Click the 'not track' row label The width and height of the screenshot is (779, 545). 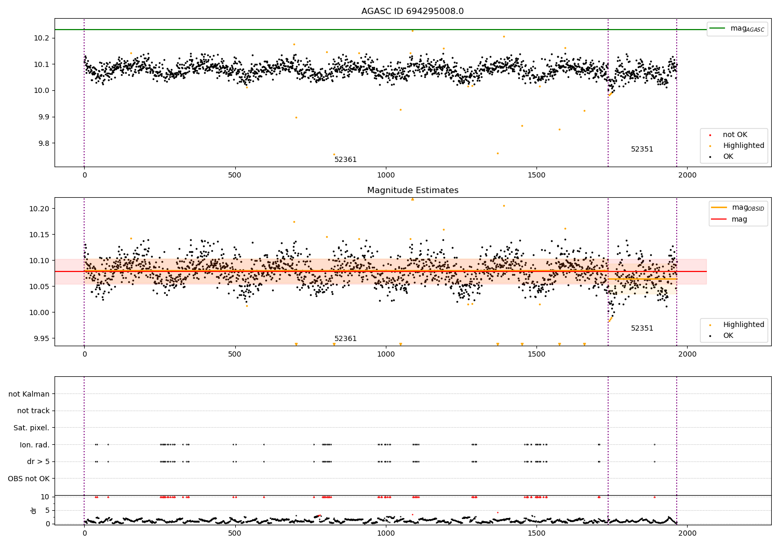[33, 411]
